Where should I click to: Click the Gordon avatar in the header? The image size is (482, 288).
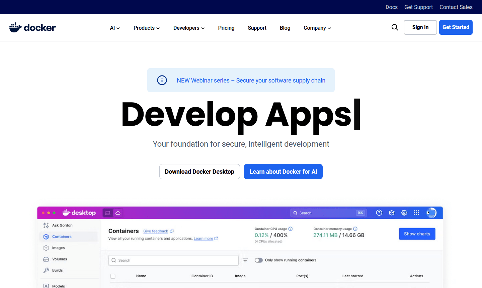tap(431, 212)
